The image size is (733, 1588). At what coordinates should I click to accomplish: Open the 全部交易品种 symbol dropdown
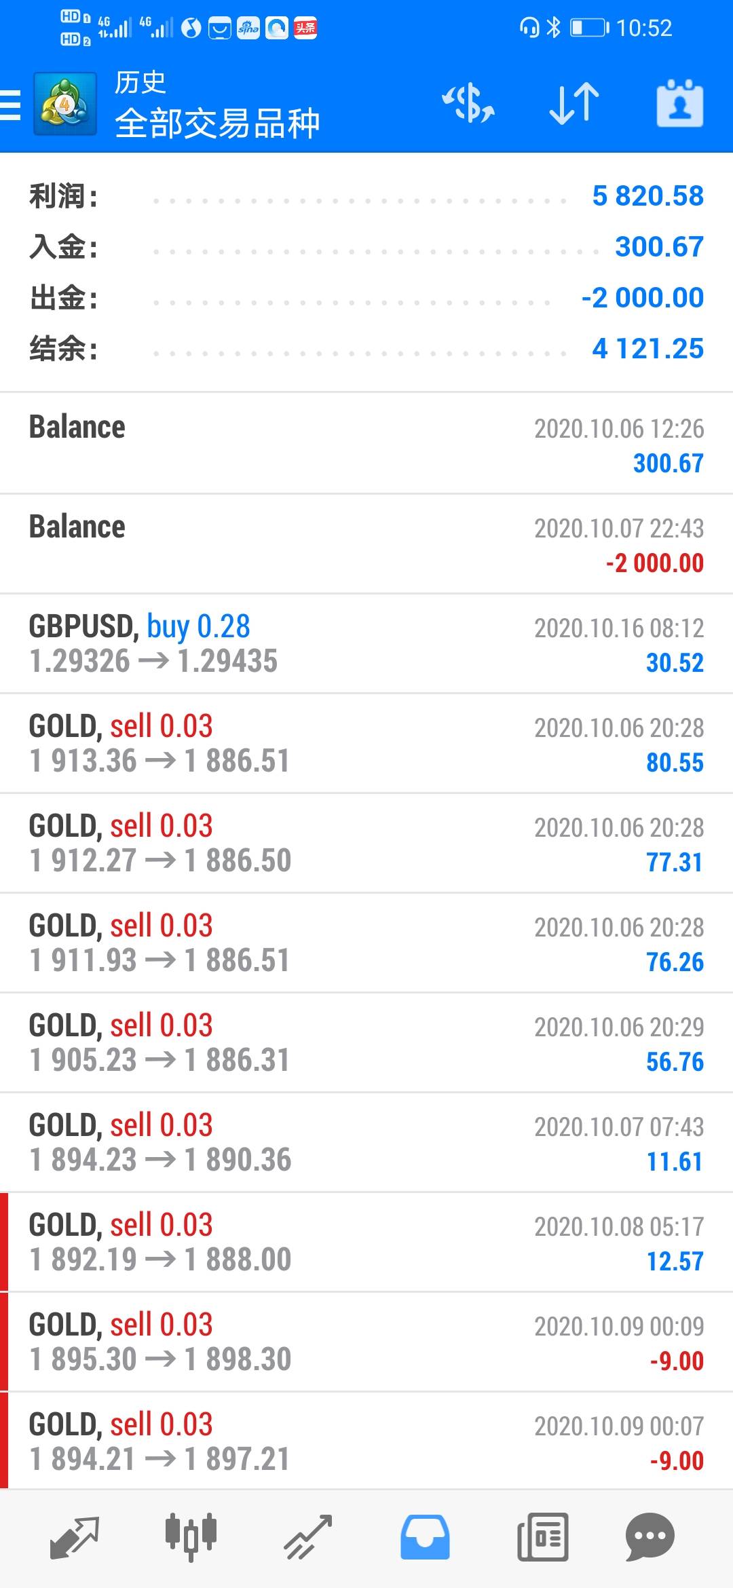pos(217,123)
